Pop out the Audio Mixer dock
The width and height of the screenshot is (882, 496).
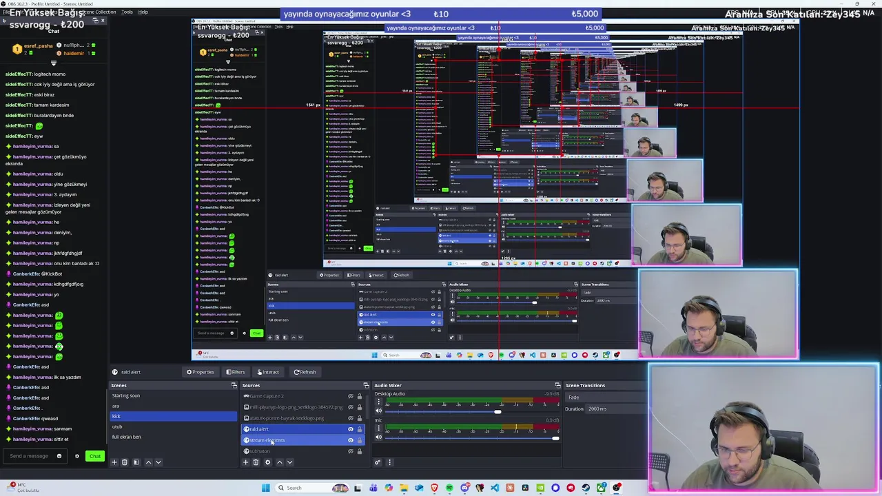557,385
